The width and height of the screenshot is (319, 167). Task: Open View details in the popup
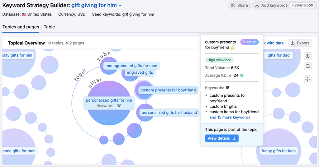click(x=222, y=138)
